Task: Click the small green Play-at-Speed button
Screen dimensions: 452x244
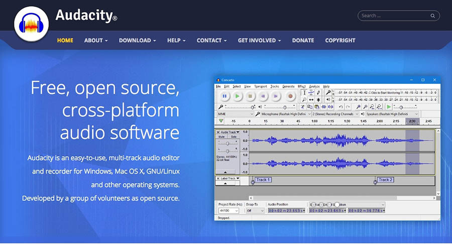Action: click(389, 107)
